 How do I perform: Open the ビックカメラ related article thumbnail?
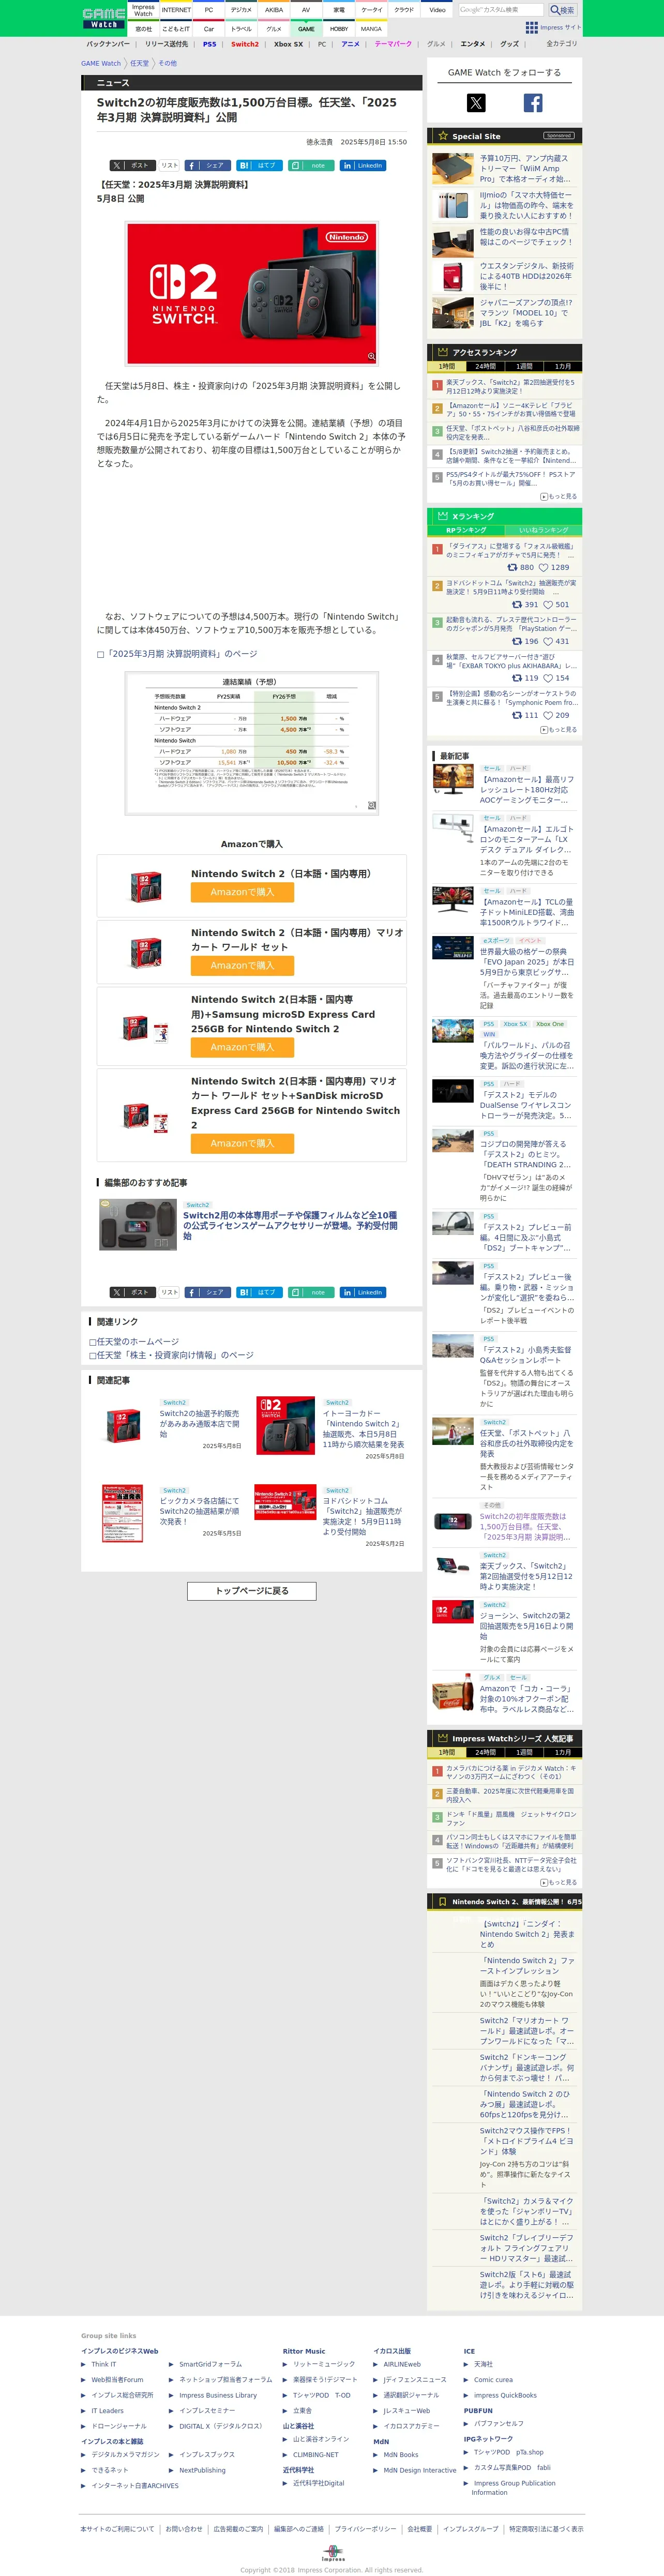[x=122, y=1513]
